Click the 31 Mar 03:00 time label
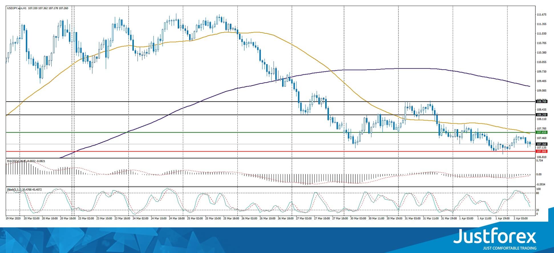 pyautogui.click(x=413, y=219)
